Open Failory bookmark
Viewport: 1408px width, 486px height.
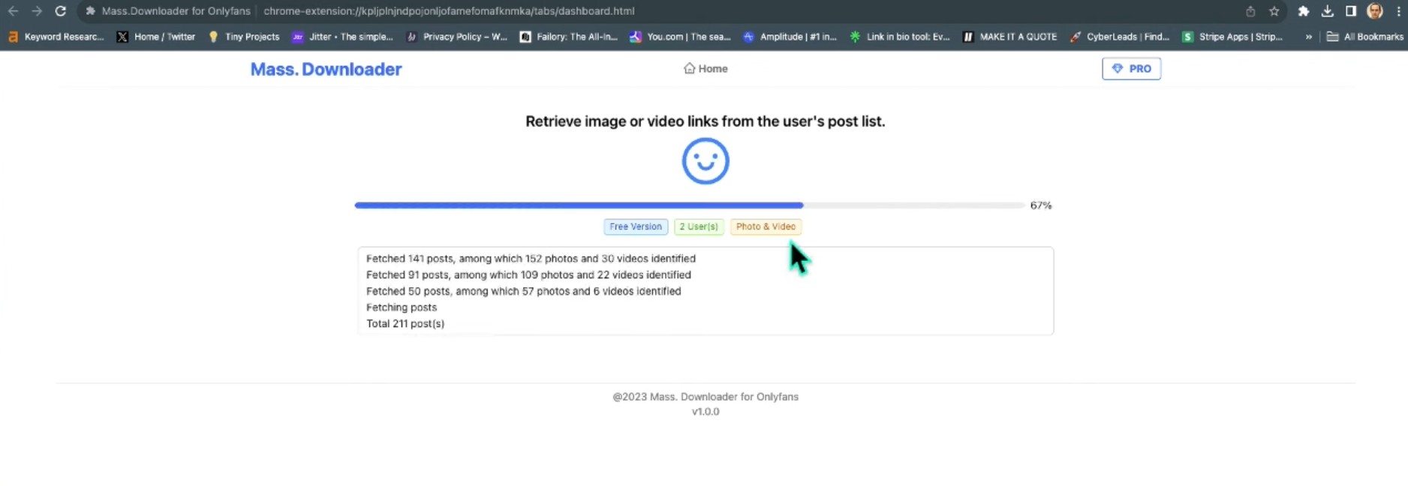569,37
